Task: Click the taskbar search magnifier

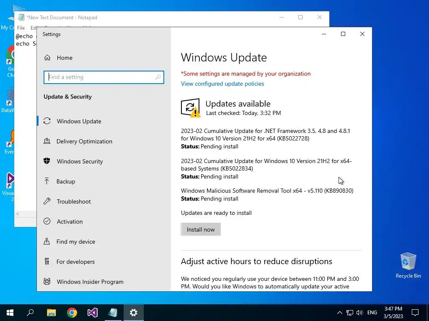Action: pos(30,313)
